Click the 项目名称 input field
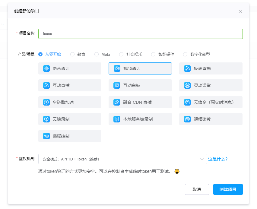257x209 pixels. [140, 34]
